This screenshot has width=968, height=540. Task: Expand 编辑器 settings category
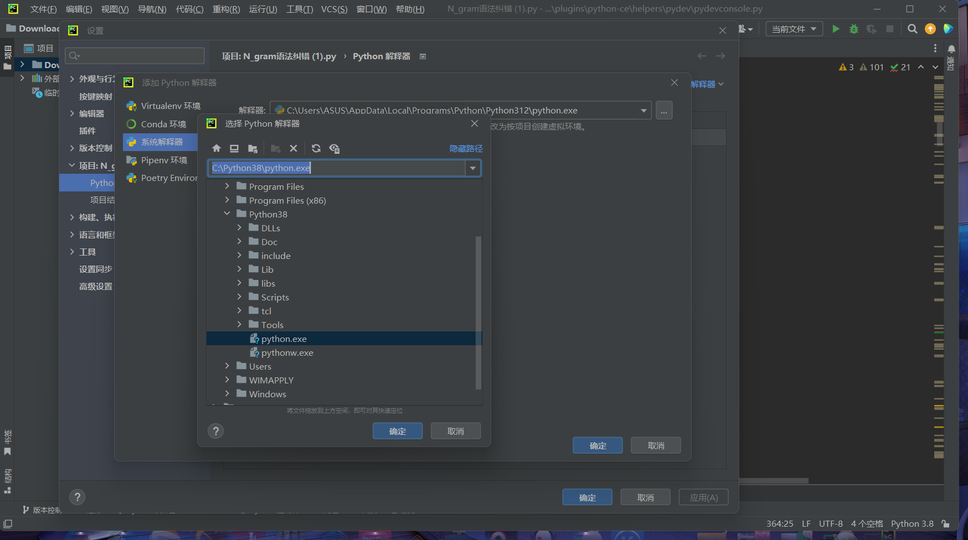tap(72, 113)
